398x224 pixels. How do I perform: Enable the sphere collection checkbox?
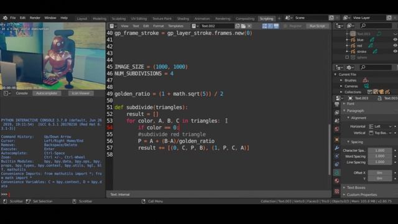347,57
